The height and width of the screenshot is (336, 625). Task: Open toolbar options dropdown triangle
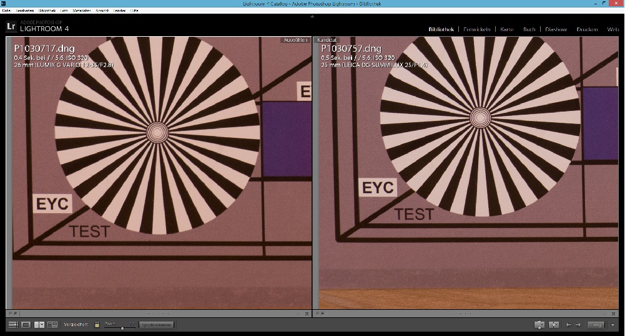[x=613, y=325]
